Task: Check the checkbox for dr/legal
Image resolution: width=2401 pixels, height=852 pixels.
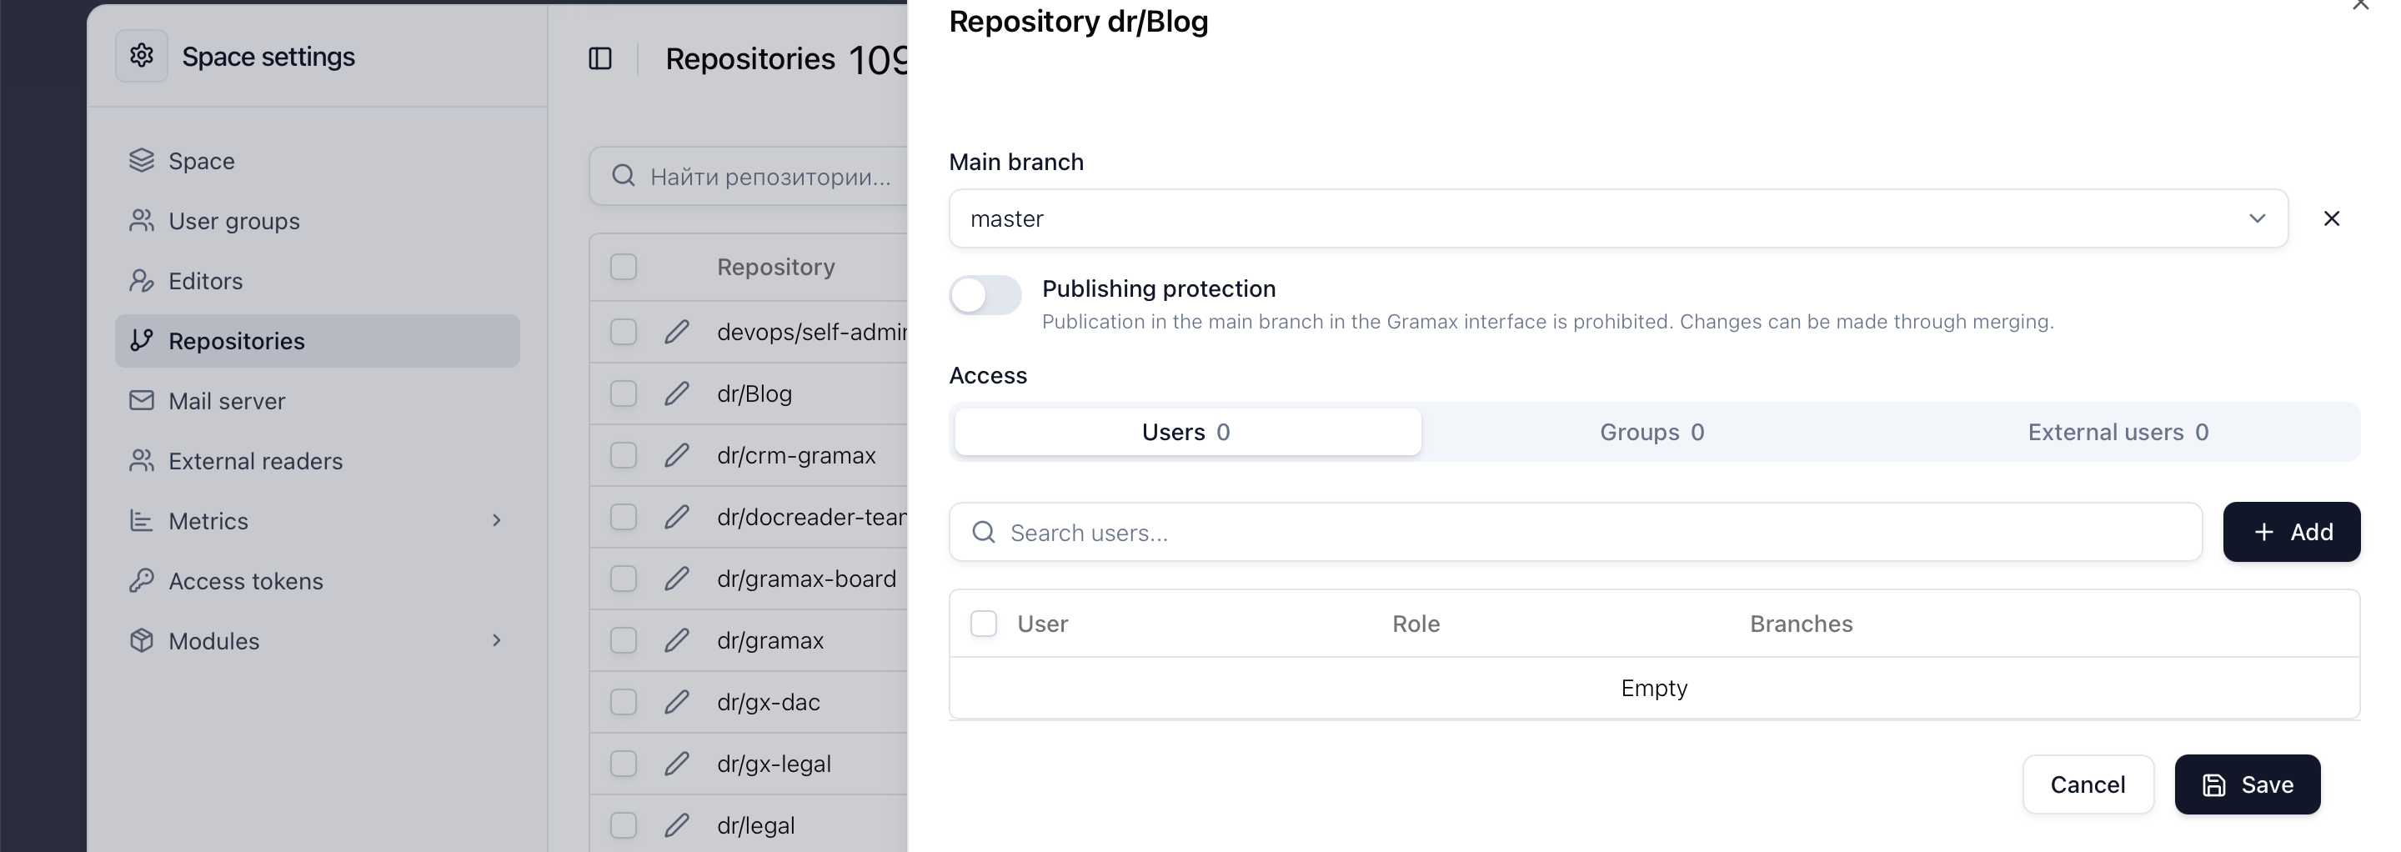Action: [x=624, y=825]
